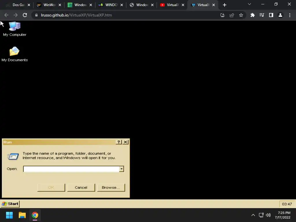
Task: Focus the Open text input field
Action: 71,169
